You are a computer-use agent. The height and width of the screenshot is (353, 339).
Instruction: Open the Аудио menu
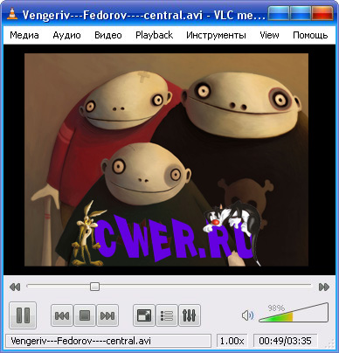(x=66, y=35)
